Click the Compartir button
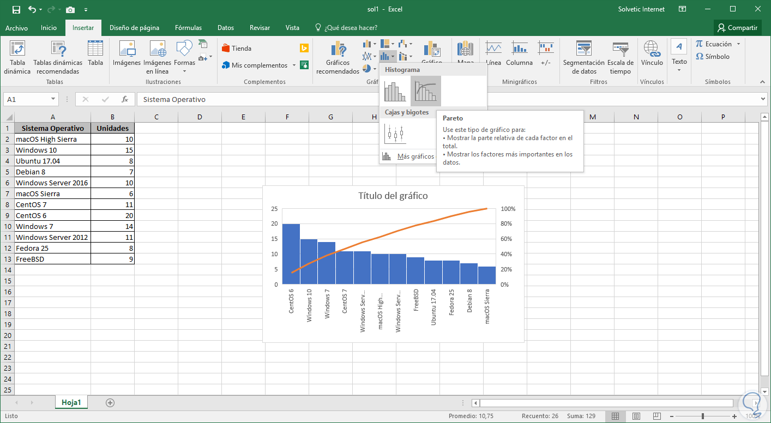 [737, 28]
